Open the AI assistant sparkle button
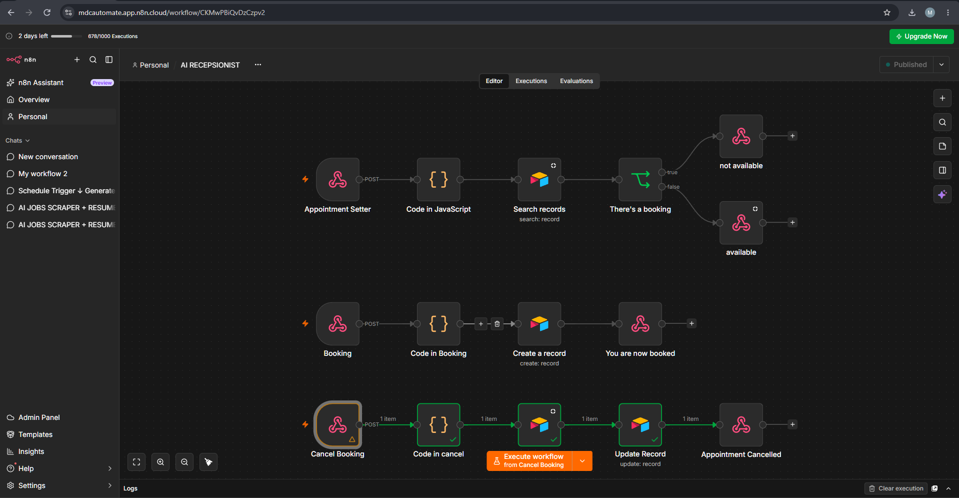 click(x=942, y=194)
